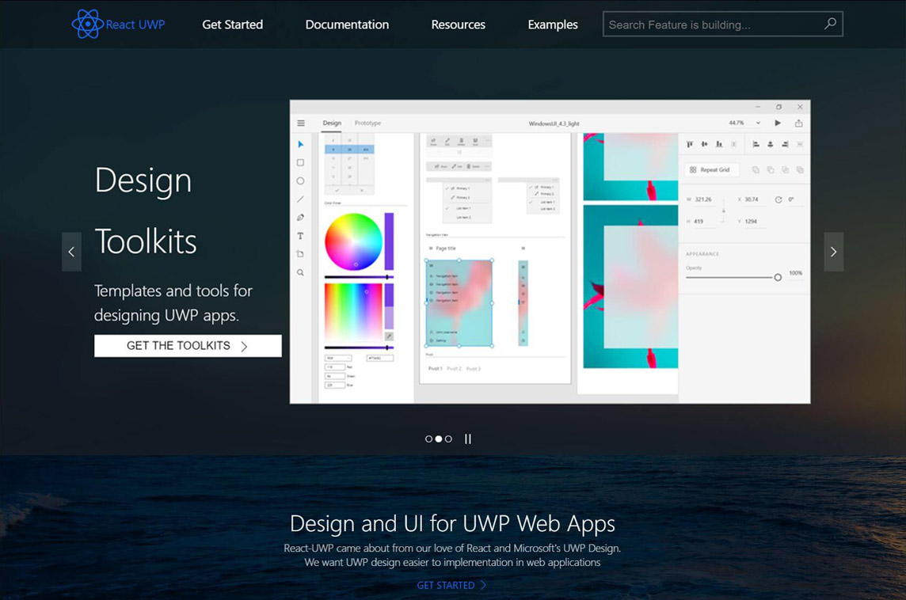Click the align top icon
This screenshot has width=906, height=600.
[689, 144]
